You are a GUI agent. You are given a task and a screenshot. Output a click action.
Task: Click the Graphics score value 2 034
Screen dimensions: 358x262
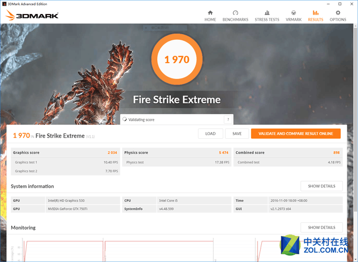click(112, 153)
